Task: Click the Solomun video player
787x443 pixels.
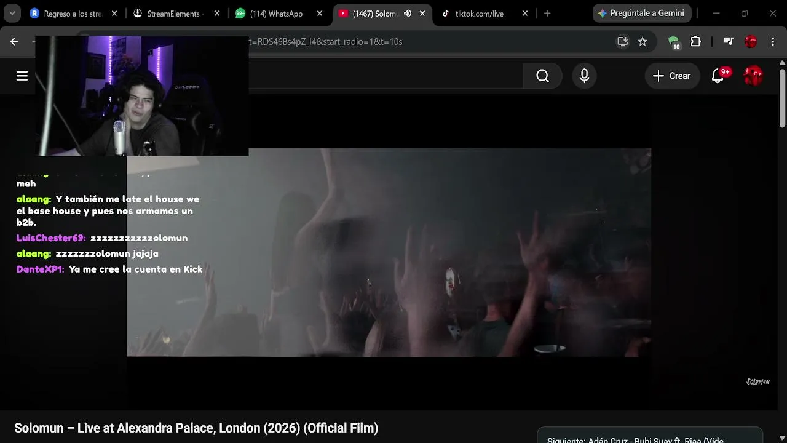Action: 389,252
